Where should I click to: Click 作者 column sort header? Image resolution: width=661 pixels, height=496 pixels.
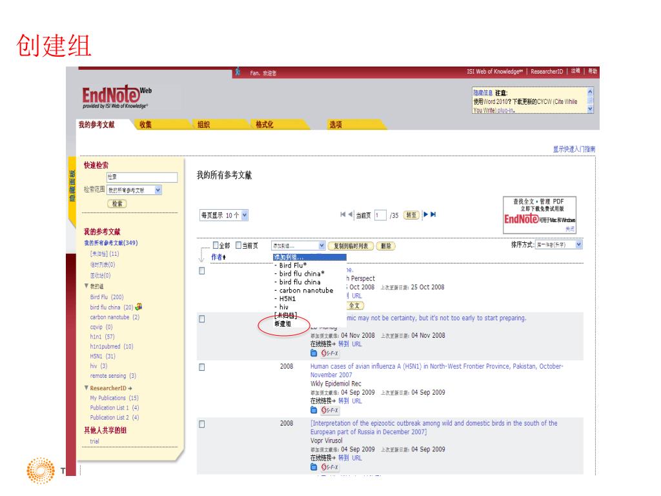pos(218,257)
